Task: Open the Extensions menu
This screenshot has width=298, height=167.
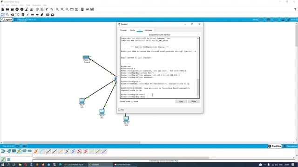Action: tap(36, 5)
